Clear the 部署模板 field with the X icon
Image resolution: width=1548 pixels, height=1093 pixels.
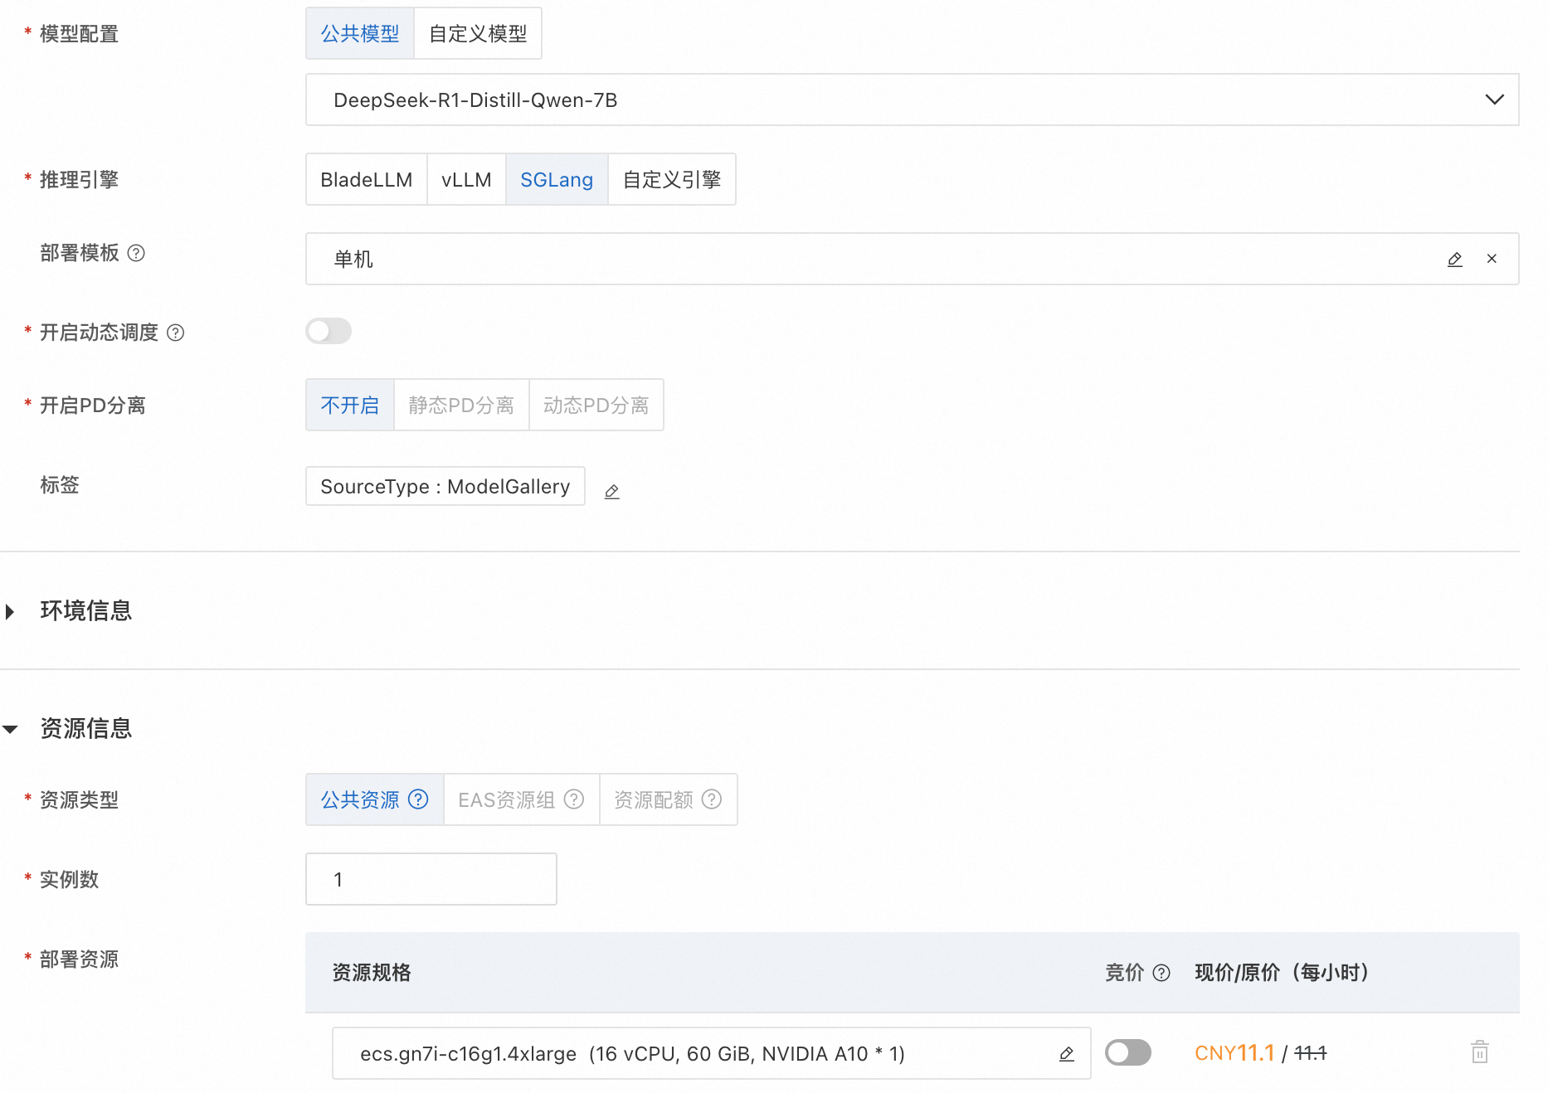[1492, 259]
